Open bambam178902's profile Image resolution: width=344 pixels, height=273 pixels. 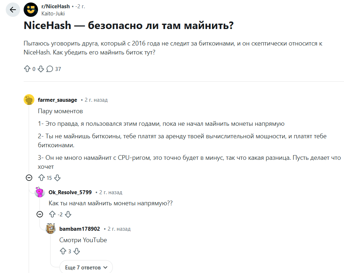click(x=78, y=229)
